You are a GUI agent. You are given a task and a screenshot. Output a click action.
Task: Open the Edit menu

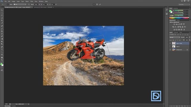point(9,1)
